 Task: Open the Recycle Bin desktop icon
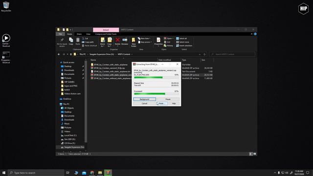(6, 6)
